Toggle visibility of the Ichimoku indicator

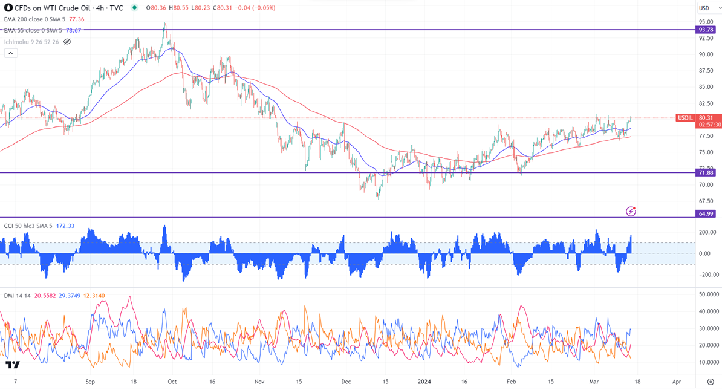(x=67, y=42)
